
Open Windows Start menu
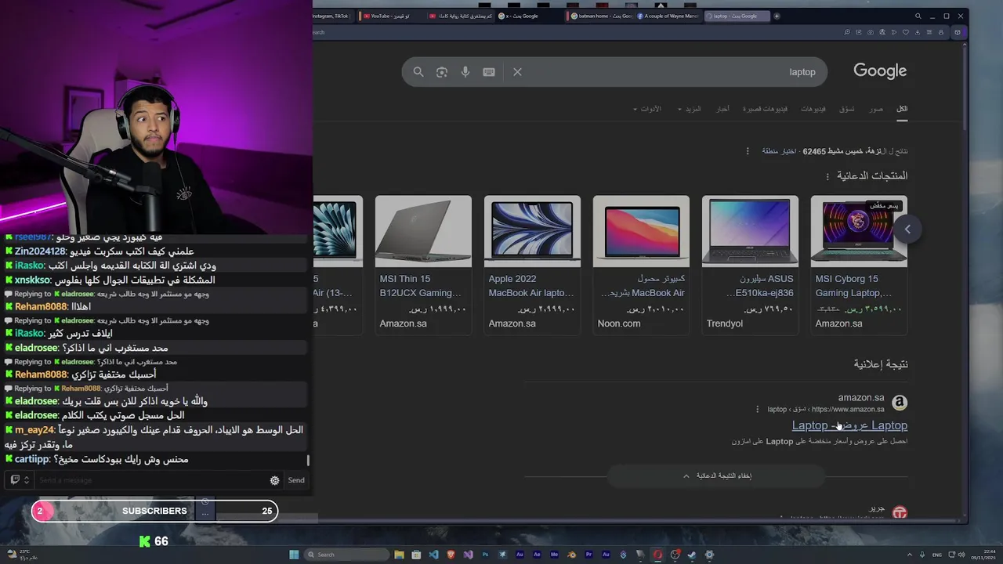[x=294, y=555]
